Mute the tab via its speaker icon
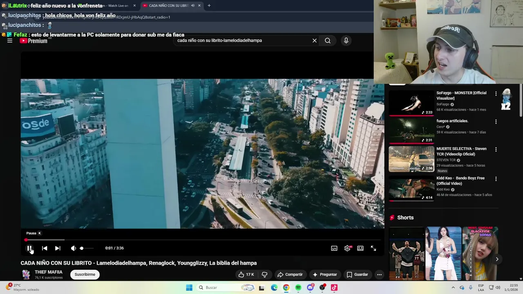This screenshot has height=294, width=523. click(x=192, y=6)
